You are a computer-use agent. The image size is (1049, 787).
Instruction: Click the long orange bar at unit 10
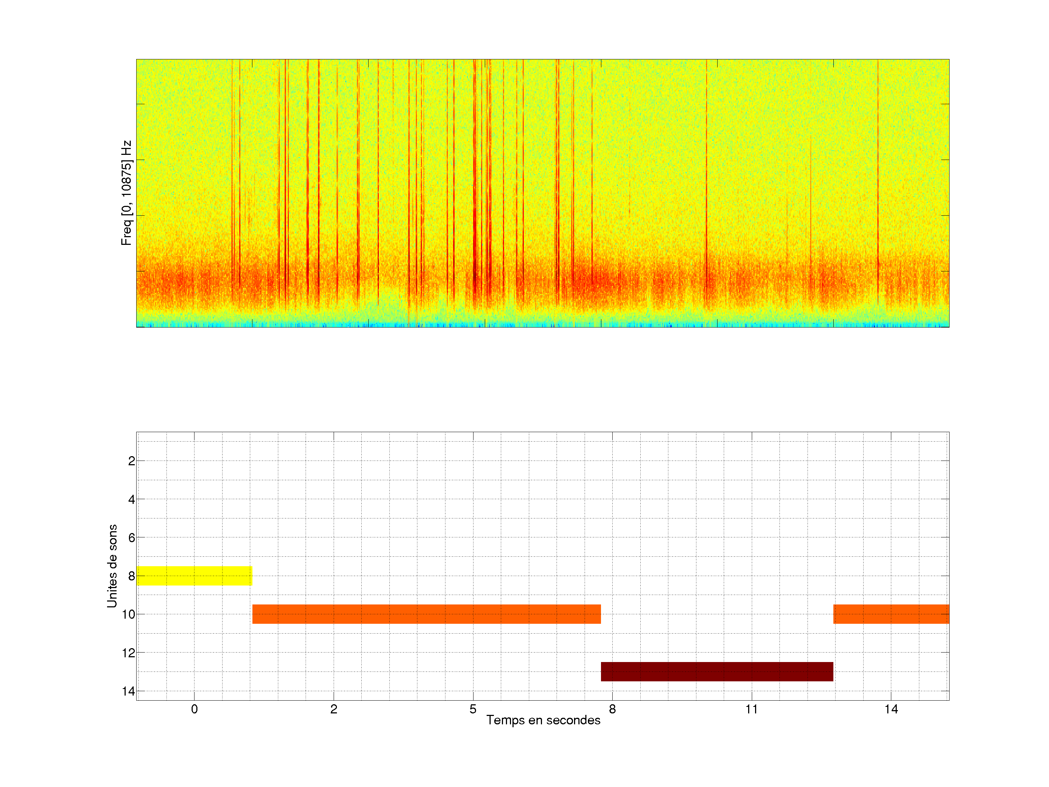[x=426, y=614]
